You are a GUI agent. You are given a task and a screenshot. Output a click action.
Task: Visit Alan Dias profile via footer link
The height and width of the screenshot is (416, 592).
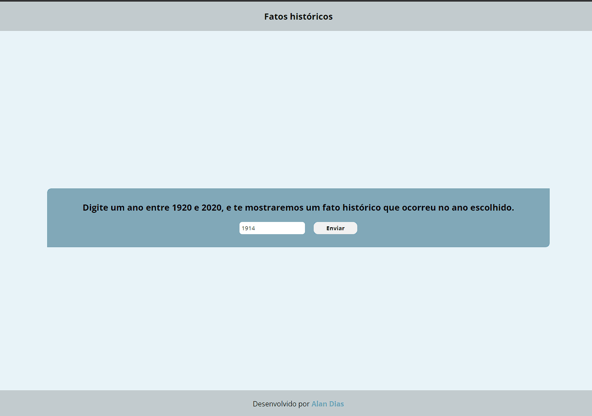[328, 403]
